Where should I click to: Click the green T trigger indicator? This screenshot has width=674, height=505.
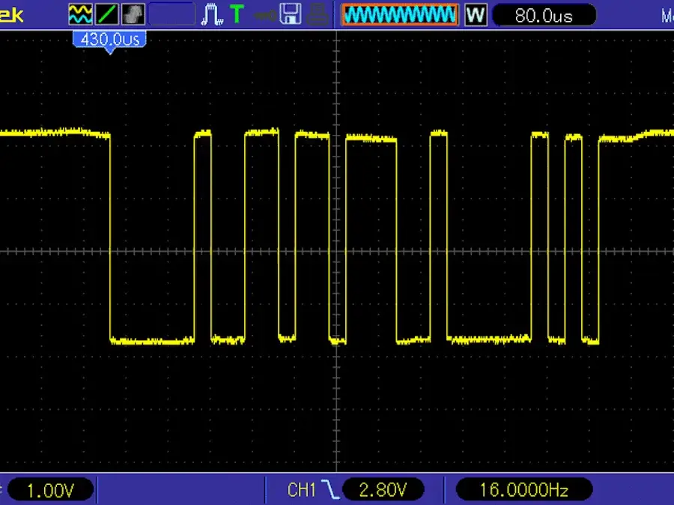coord(237,14)
